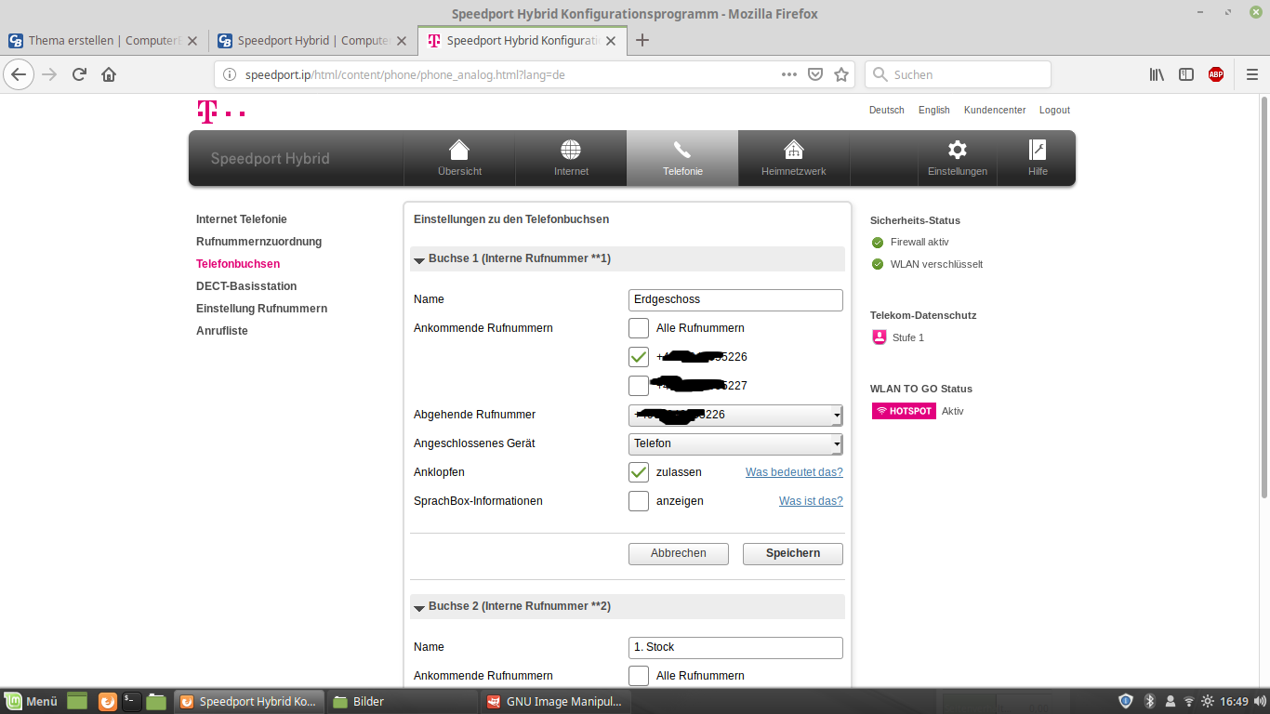Click the Abbrechen button
This screenshot has height=714, width=1270.
pyautogui.click(x=679, y=553)
